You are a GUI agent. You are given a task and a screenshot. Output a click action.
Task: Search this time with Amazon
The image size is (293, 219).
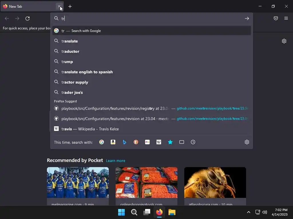[113, 142]
